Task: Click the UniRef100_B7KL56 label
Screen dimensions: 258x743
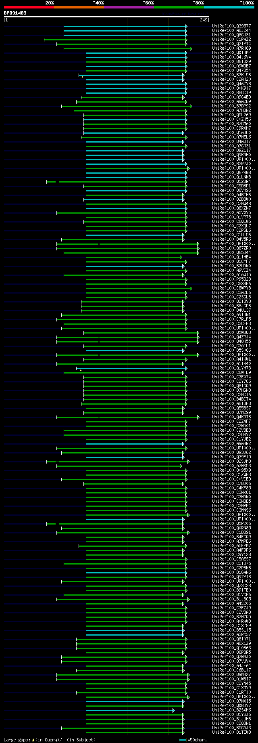Action: point(231,75)
